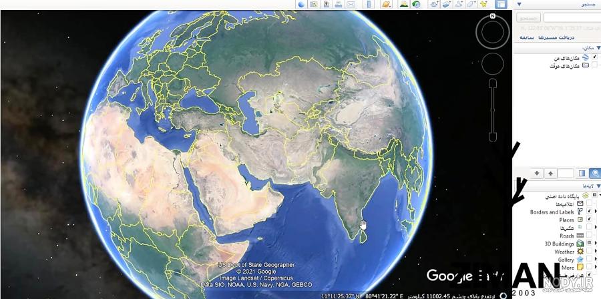This screenshot has height=299, width=601.
Task: Select the ruler measurement tool
Action: click(369, 4)
